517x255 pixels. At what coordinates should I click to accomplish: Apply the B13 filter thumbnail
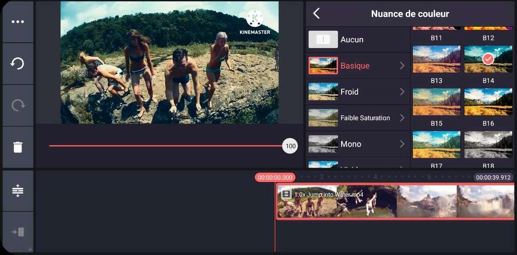(436, 59)
